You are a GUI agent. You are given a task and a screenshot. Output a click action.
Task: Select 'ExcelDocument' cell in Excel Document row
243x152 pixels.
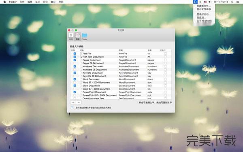127,86
